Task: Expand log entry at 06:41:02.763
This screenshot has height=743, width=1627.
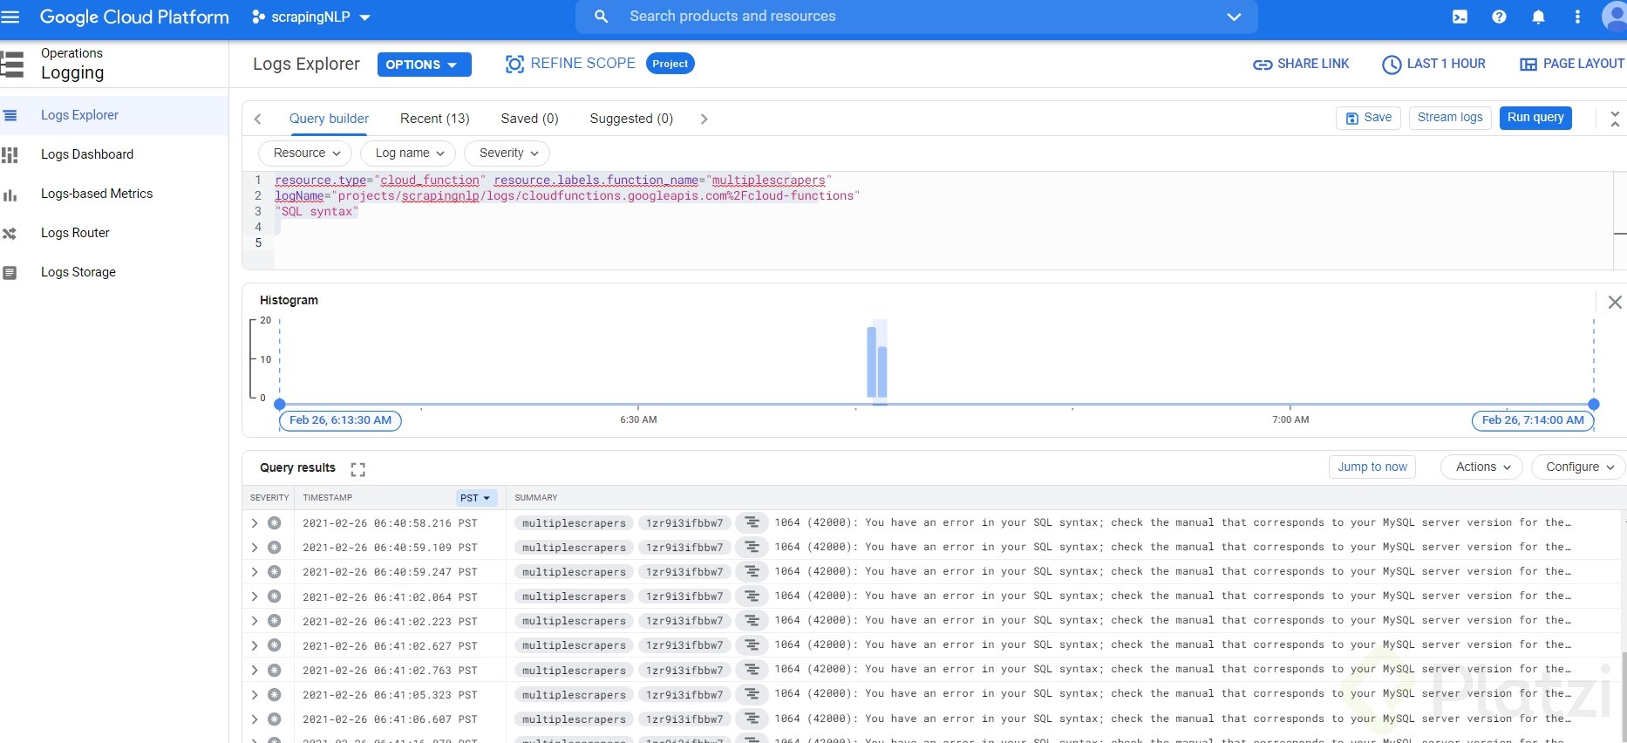Action: tap(255, 670)
